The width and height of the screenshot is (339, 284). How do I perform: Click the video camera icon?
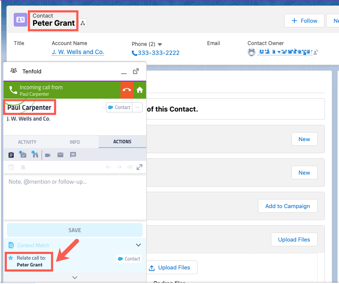[x=48, y=155]
